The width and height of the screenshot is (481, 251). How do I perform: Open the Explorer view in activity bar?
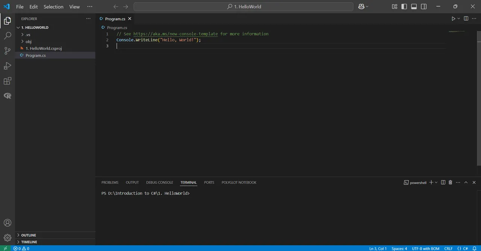pyautogui.click(x=8, y=21)
